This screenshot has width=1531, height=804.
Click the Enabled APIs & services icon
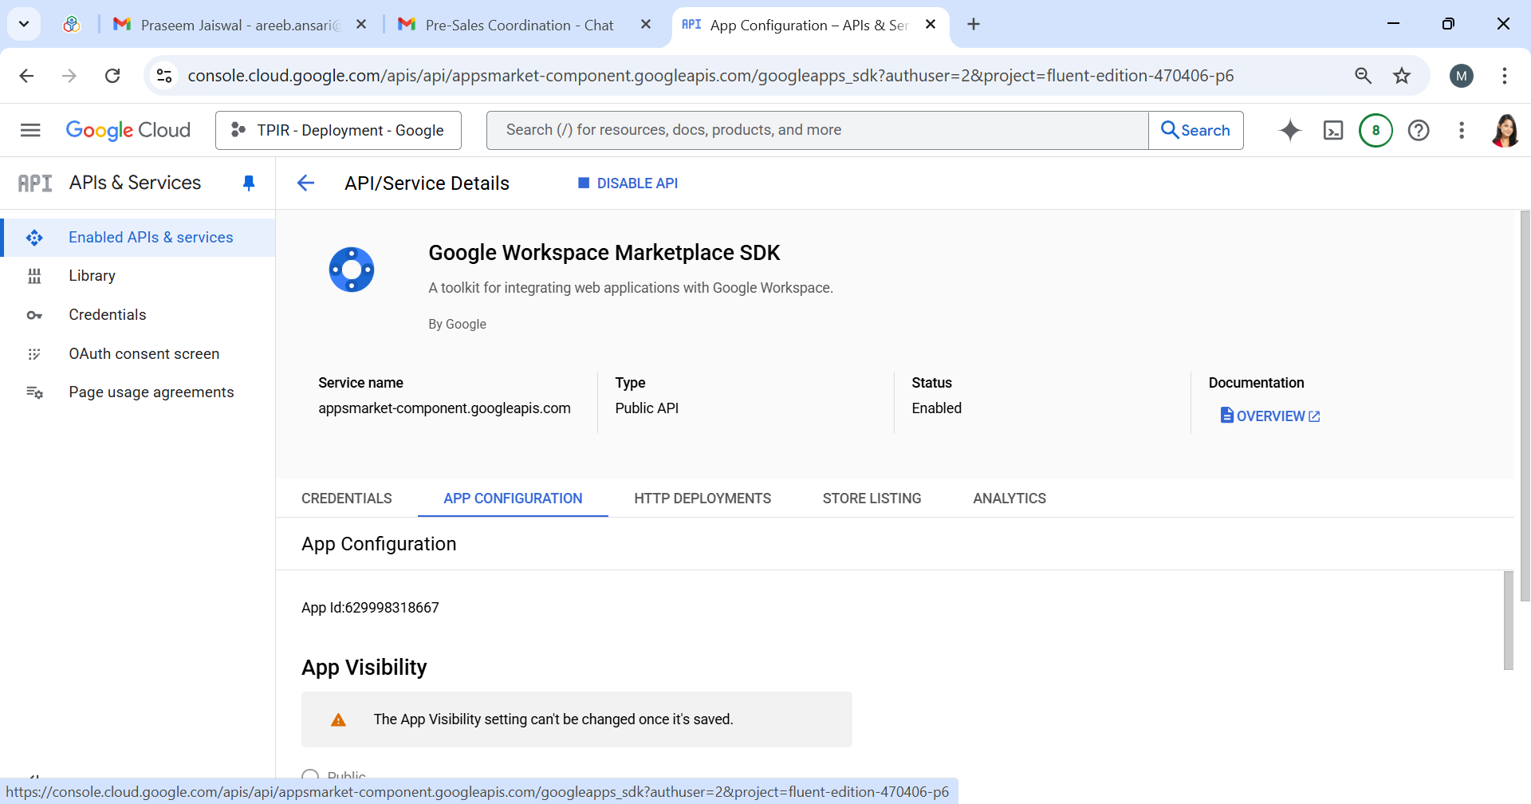pos(34,238)
